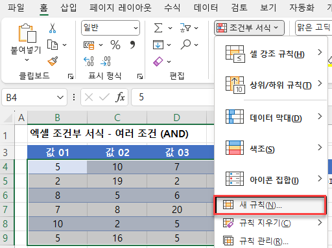Expand Find and Select dropdown arrow
The height and width of the screenshot is (248, 332).
pos(196,45)
